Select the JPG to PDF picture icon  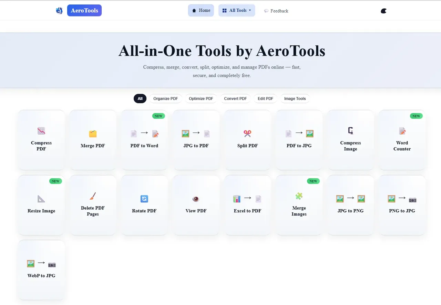pyautogui.click(x=185, y=134)
